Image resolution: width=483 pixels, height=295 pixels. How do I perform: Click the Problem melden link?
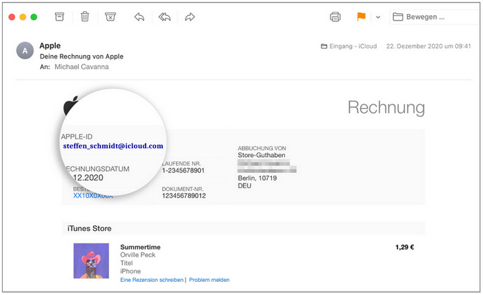[x=209, y=280]
